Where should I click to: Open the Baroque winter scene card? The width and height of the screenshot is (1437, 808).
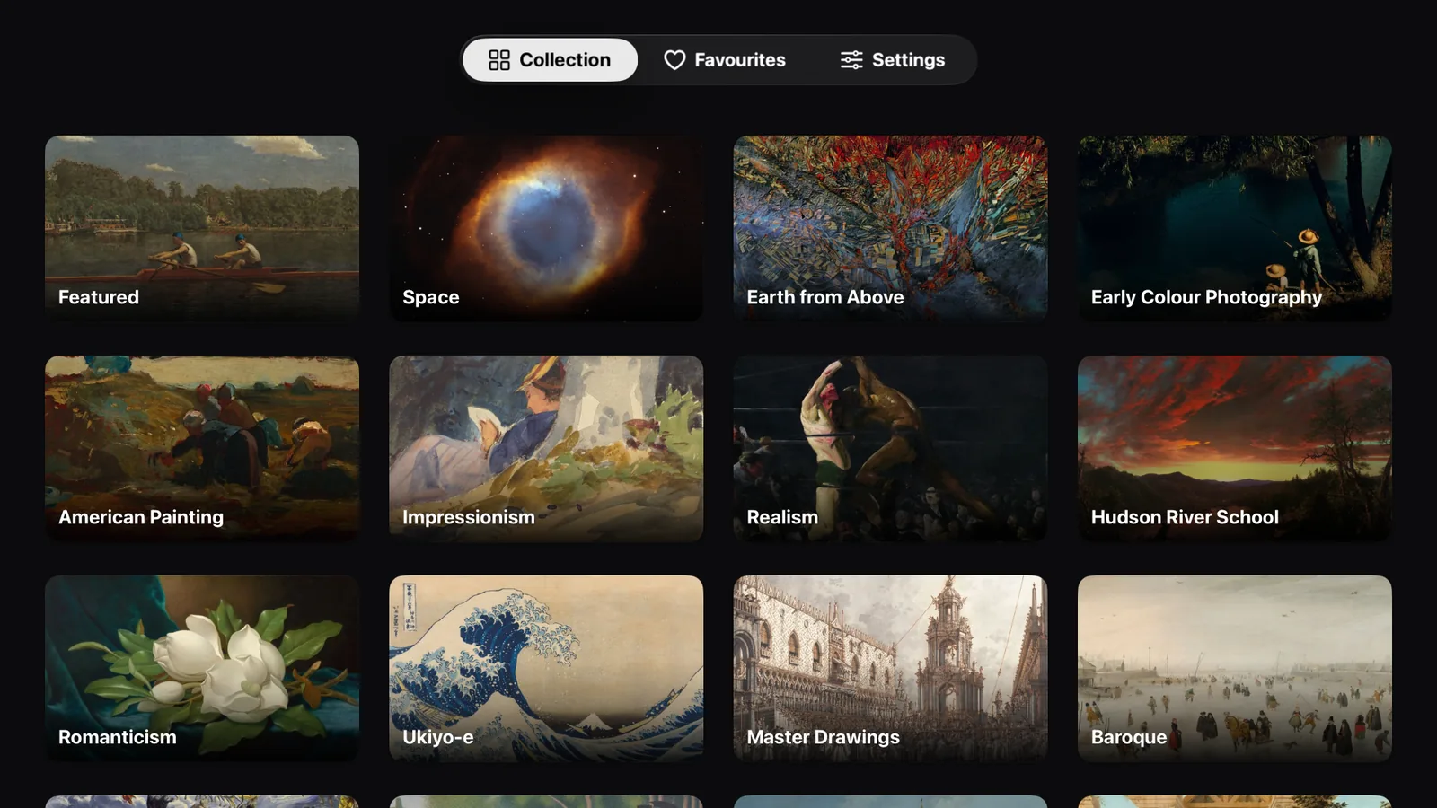click(x=1235, y=668)
